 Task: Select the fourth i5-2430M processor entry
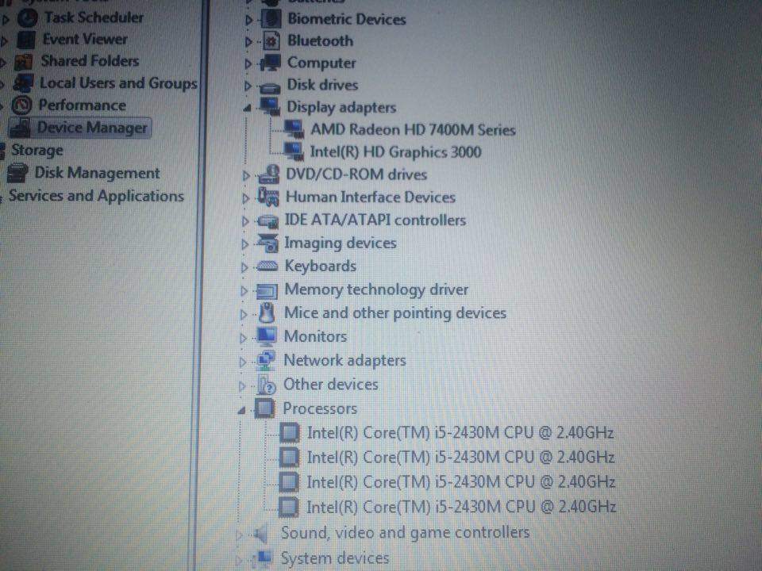(461, 507)
